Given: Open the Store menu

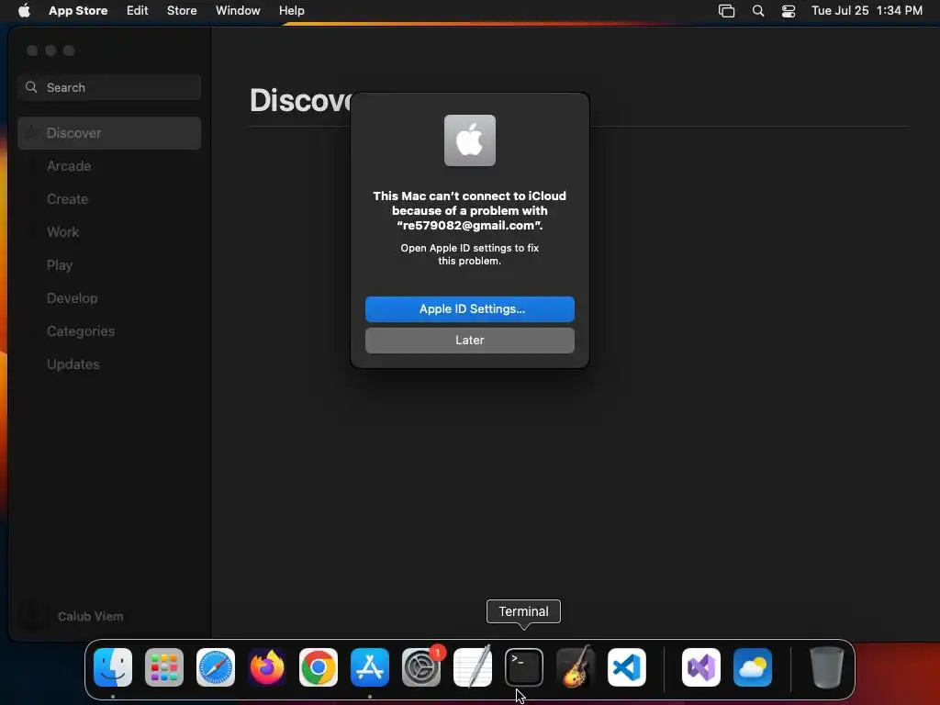Looking at the screenshot, I should pos(182,10).
